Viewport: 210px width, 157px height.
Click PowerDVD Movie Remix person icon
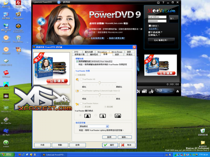[151, 91]
